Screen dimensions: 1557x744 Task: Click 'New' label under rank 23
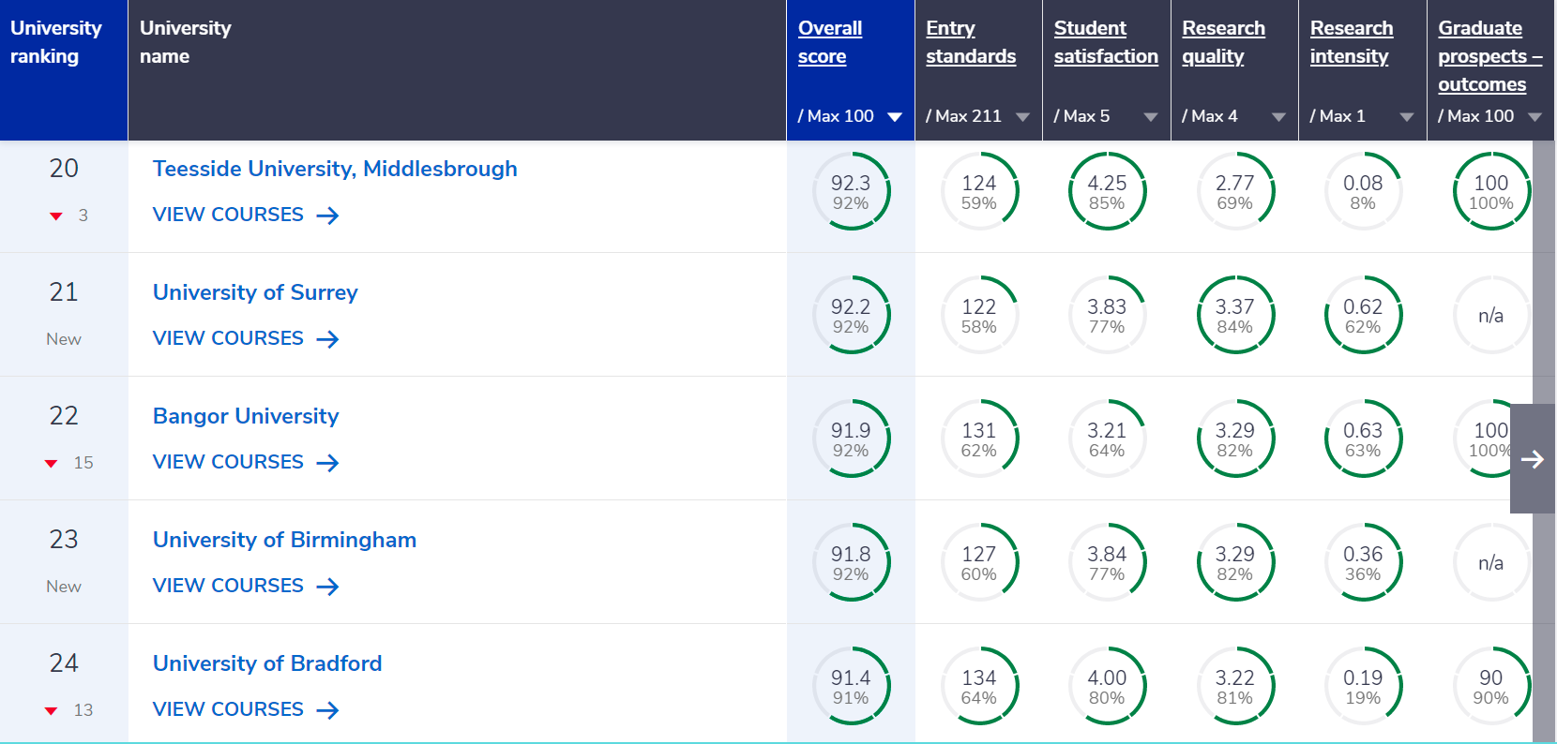click(x=64, y=587)
